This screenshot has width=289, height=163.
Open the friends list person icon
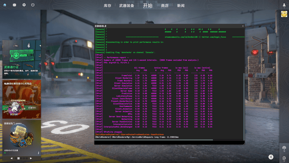pyautogui.click(x=284, y=5)
